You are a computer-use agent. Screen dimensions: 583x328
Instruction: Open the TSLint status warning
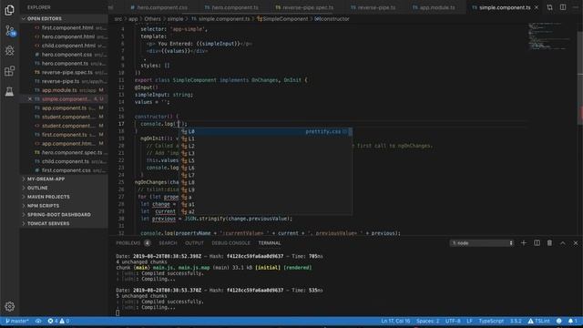pyautogui.click(x=539, y=321)
